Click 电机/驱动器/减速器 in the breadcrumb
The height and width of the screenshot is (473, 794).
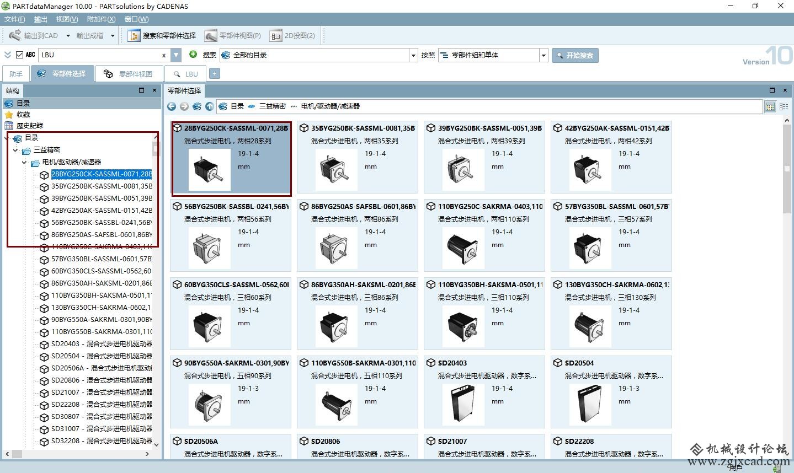(x=330, y=106)
